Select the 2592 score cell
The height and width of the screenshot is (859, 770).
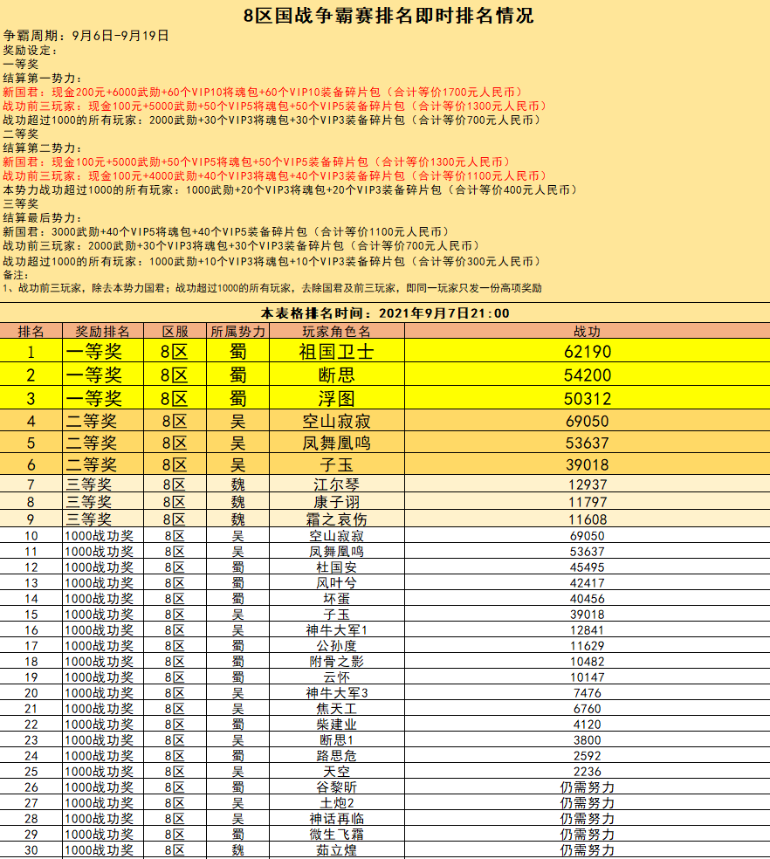point(587,756)
